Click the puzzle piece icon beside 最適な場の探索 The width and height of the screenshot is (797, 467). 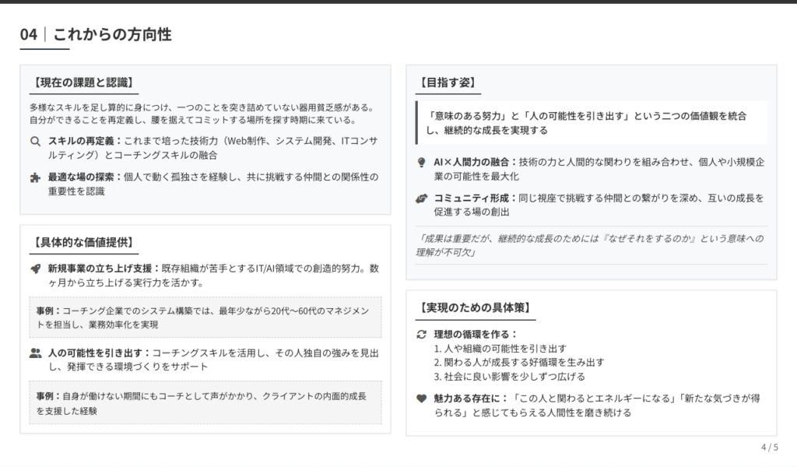click(35, 177)
